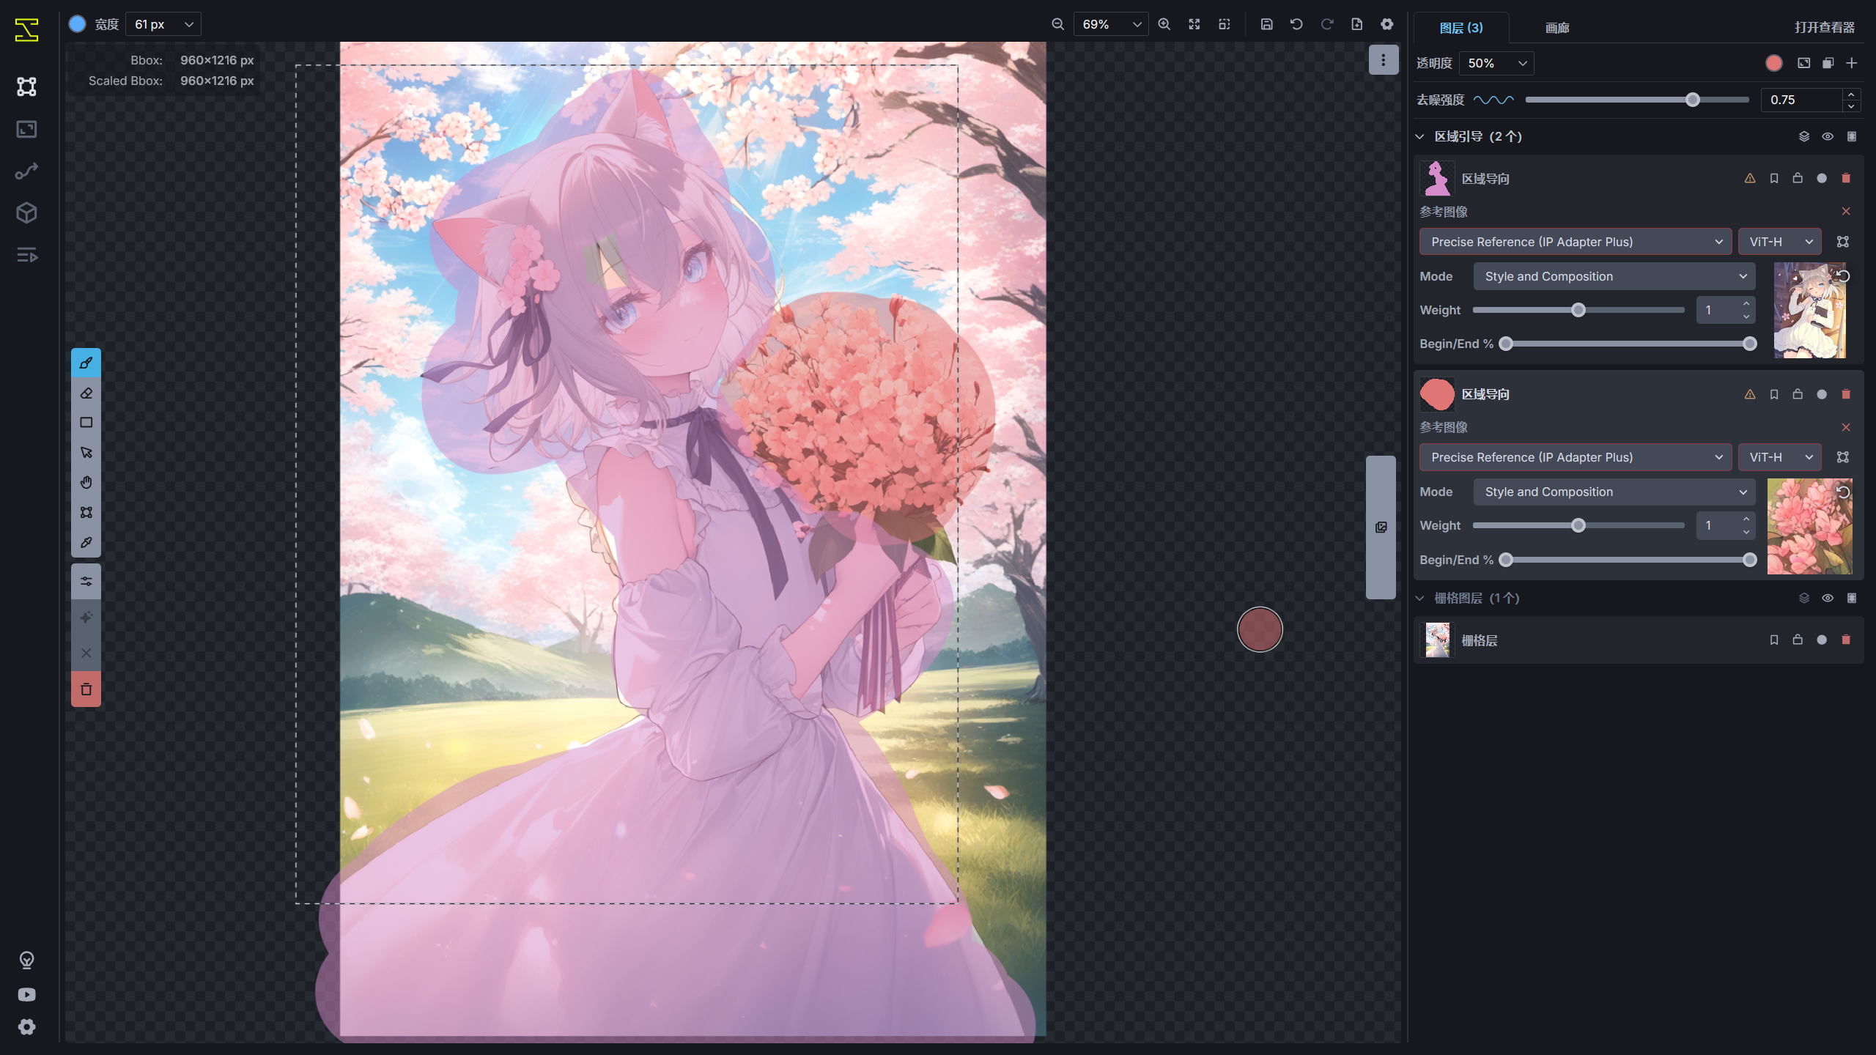1876x1055 pixels.
Task: Click the zoom in magnifier icon
Action: point(1164,24)
